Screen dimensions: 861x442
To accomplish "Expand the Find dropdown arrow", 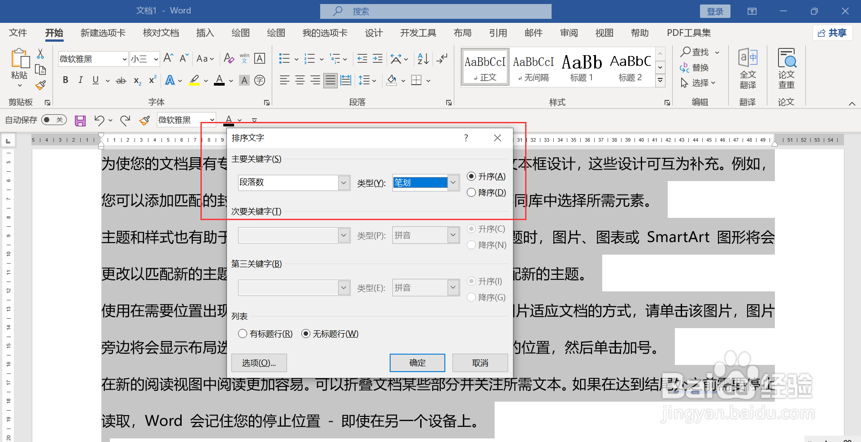I will (717, 52).
